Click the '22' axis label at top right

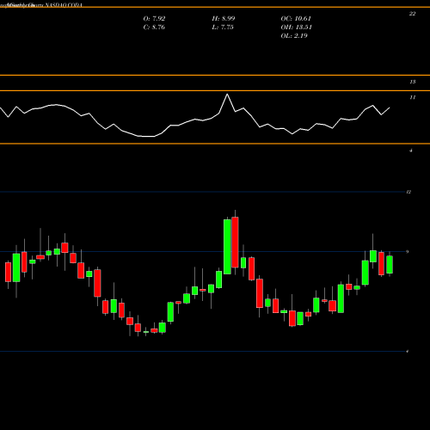[412, 14]
